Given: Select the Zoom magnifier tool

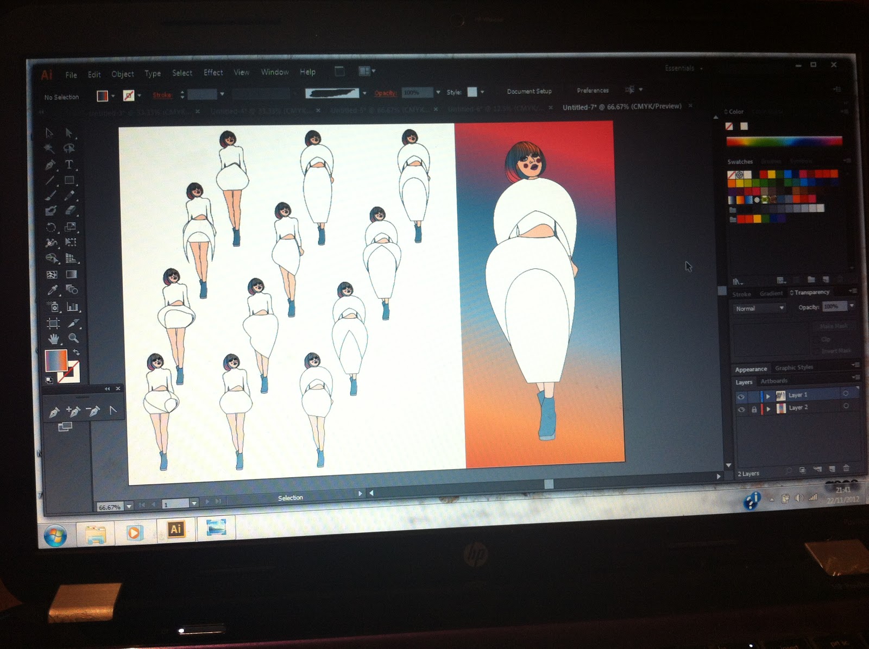Looking at the screenshot, I should click(73, 338).
